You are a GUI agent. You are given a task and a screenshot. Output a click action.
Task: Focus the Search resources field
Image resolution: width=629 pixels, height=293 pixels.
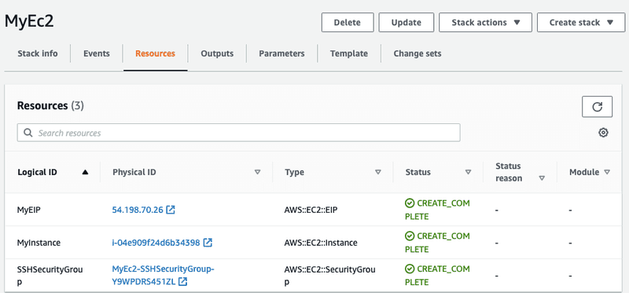click(239, 133)
